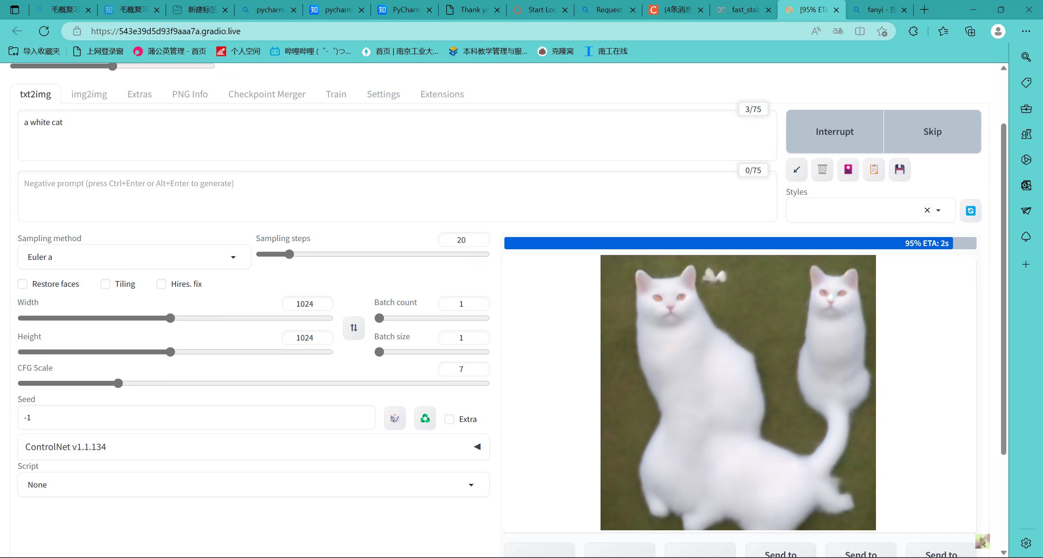Click the translate icon in address bar
Screen dimensions: 1043x558
click(838, 31)
